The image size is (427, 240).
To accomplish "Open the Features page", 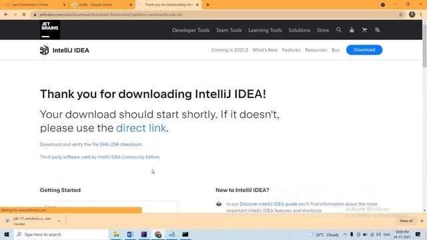I will click(291, 50).
